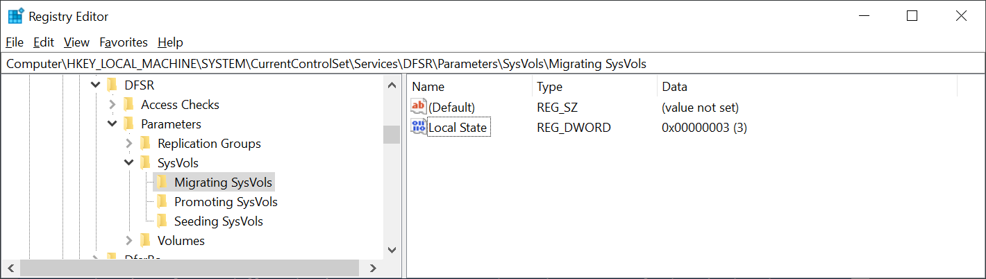The width and height of the screenshot is (986, 279).
Task: Click the tree vertical scrollbar up arrow
Action: click(392, 85)
